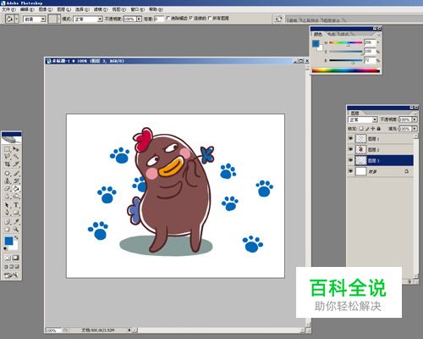
Task: Select the Hand tool
Action: click(x=8, y=229)
